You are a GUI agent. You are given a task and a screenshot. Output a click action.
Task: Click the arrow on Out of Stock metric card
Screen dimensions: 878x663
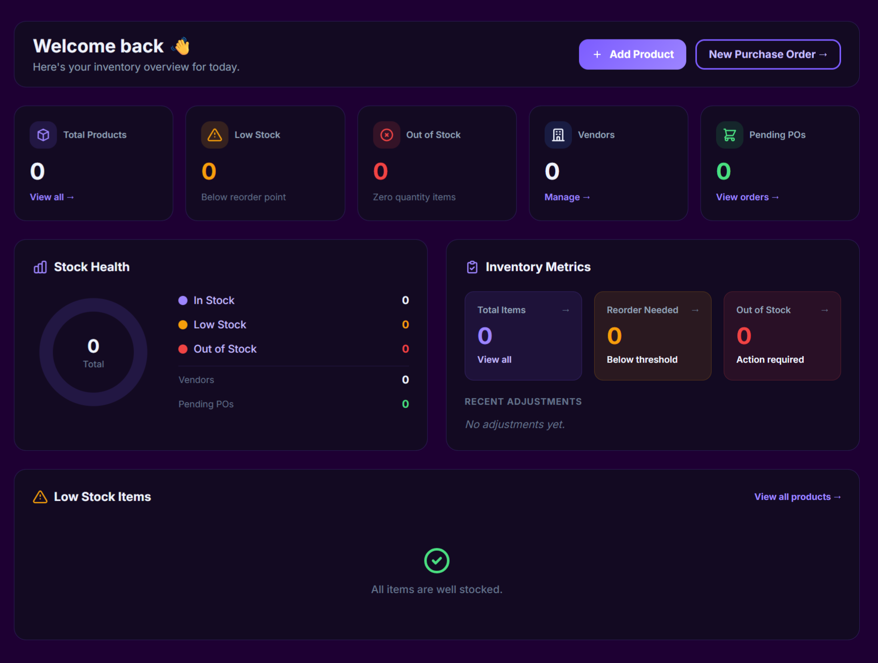pos(824,310)
